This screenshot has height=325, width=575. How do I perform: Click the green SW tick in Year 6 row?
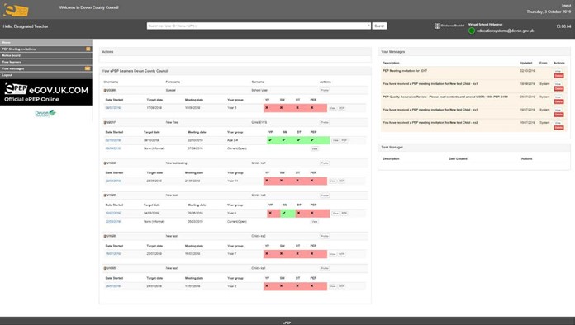tap(284, 213)
